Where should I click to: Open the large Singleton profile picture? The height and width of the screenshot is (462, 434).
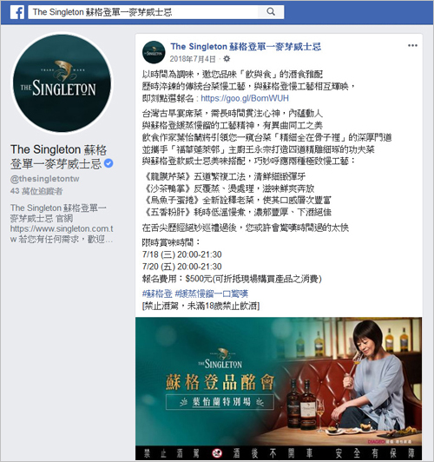click(x=62, y=83)
